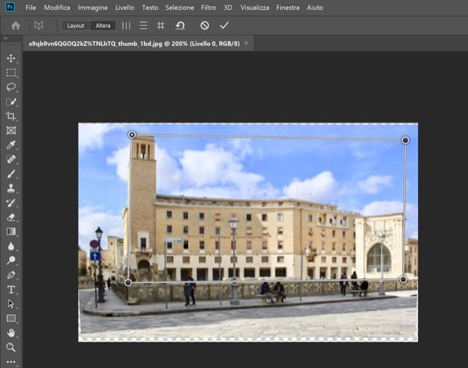Open the Immagine menu

coord(93,8)
